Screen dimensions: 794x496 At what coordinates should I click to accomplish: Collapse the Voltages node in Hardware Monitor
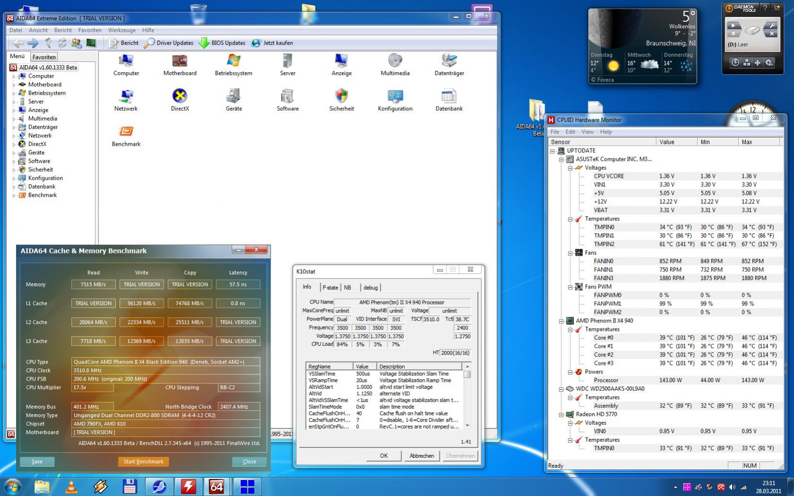point(570,168)
